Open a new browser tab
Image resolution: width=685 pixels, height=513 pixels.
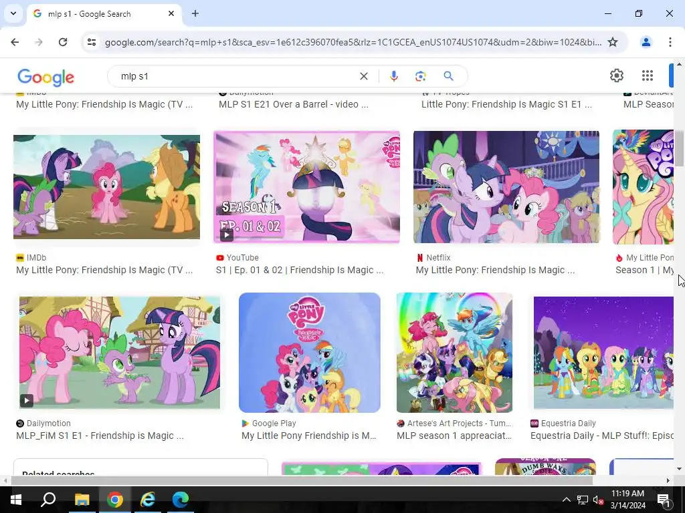(195, 13)
